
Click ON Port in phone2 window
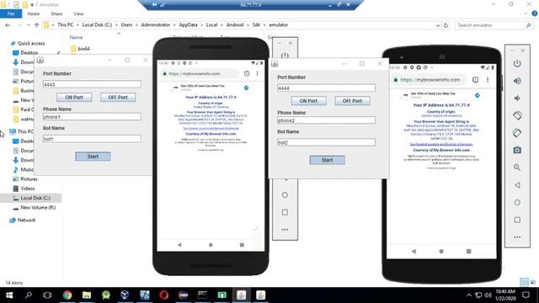click(309, 101)
